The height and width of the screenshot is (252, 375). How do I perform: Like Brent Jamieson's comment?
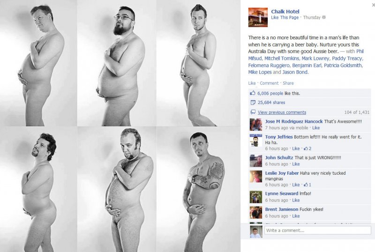tap(296, 216)
